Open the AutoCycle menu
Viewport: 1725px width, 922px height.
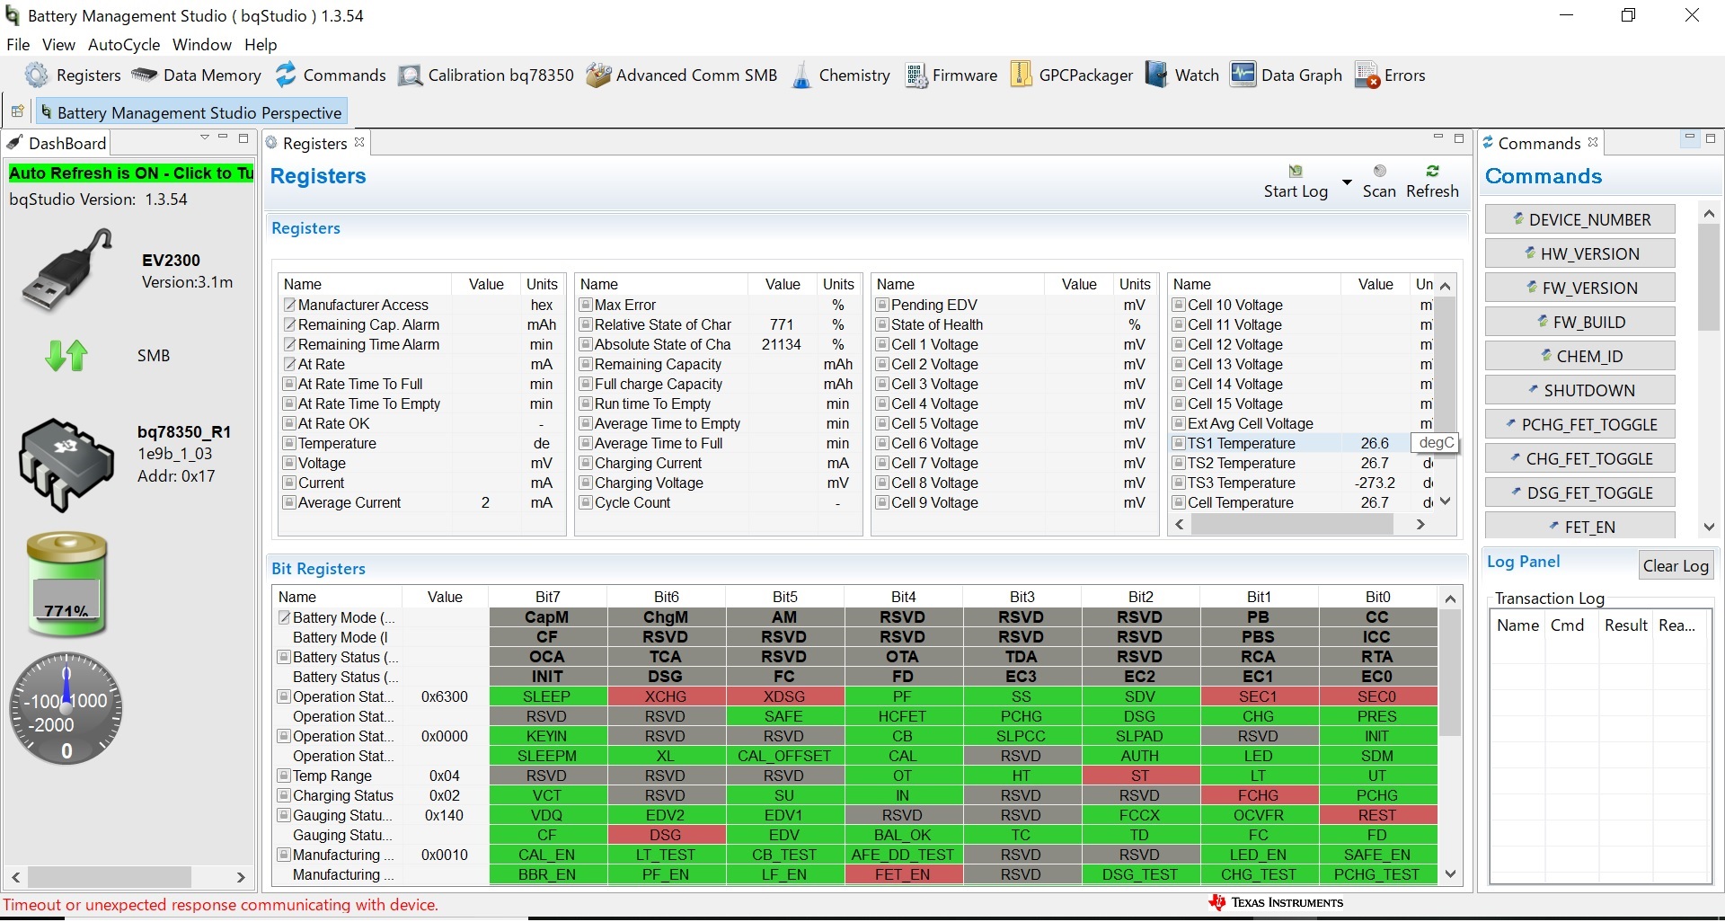pyautogui.click(x=124, y=45)
